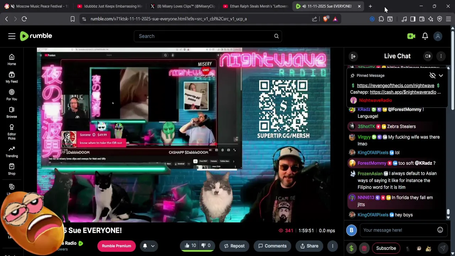Image resolution: width=455 pixels, height=256 pixels.
Task: Go back in browser history
Action: [x=6, y=19]
